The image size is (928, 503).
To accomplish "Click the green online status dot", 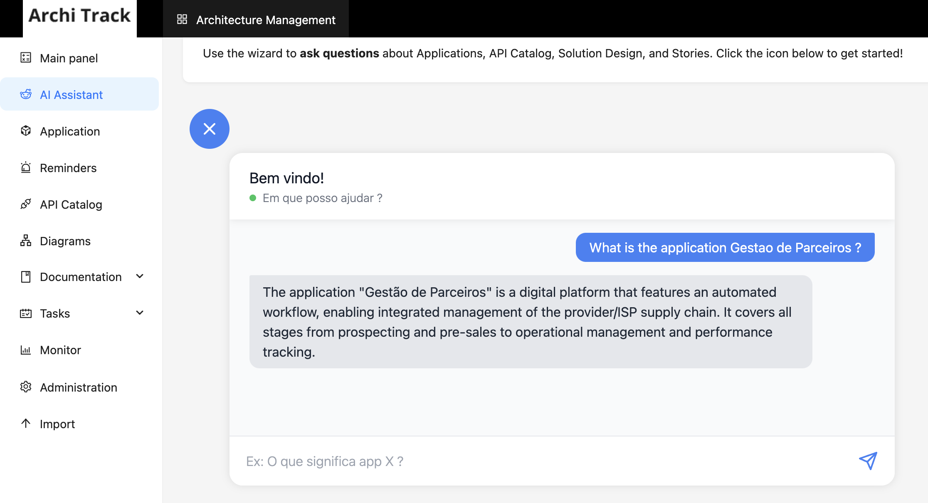I will (x=253, y=198).
